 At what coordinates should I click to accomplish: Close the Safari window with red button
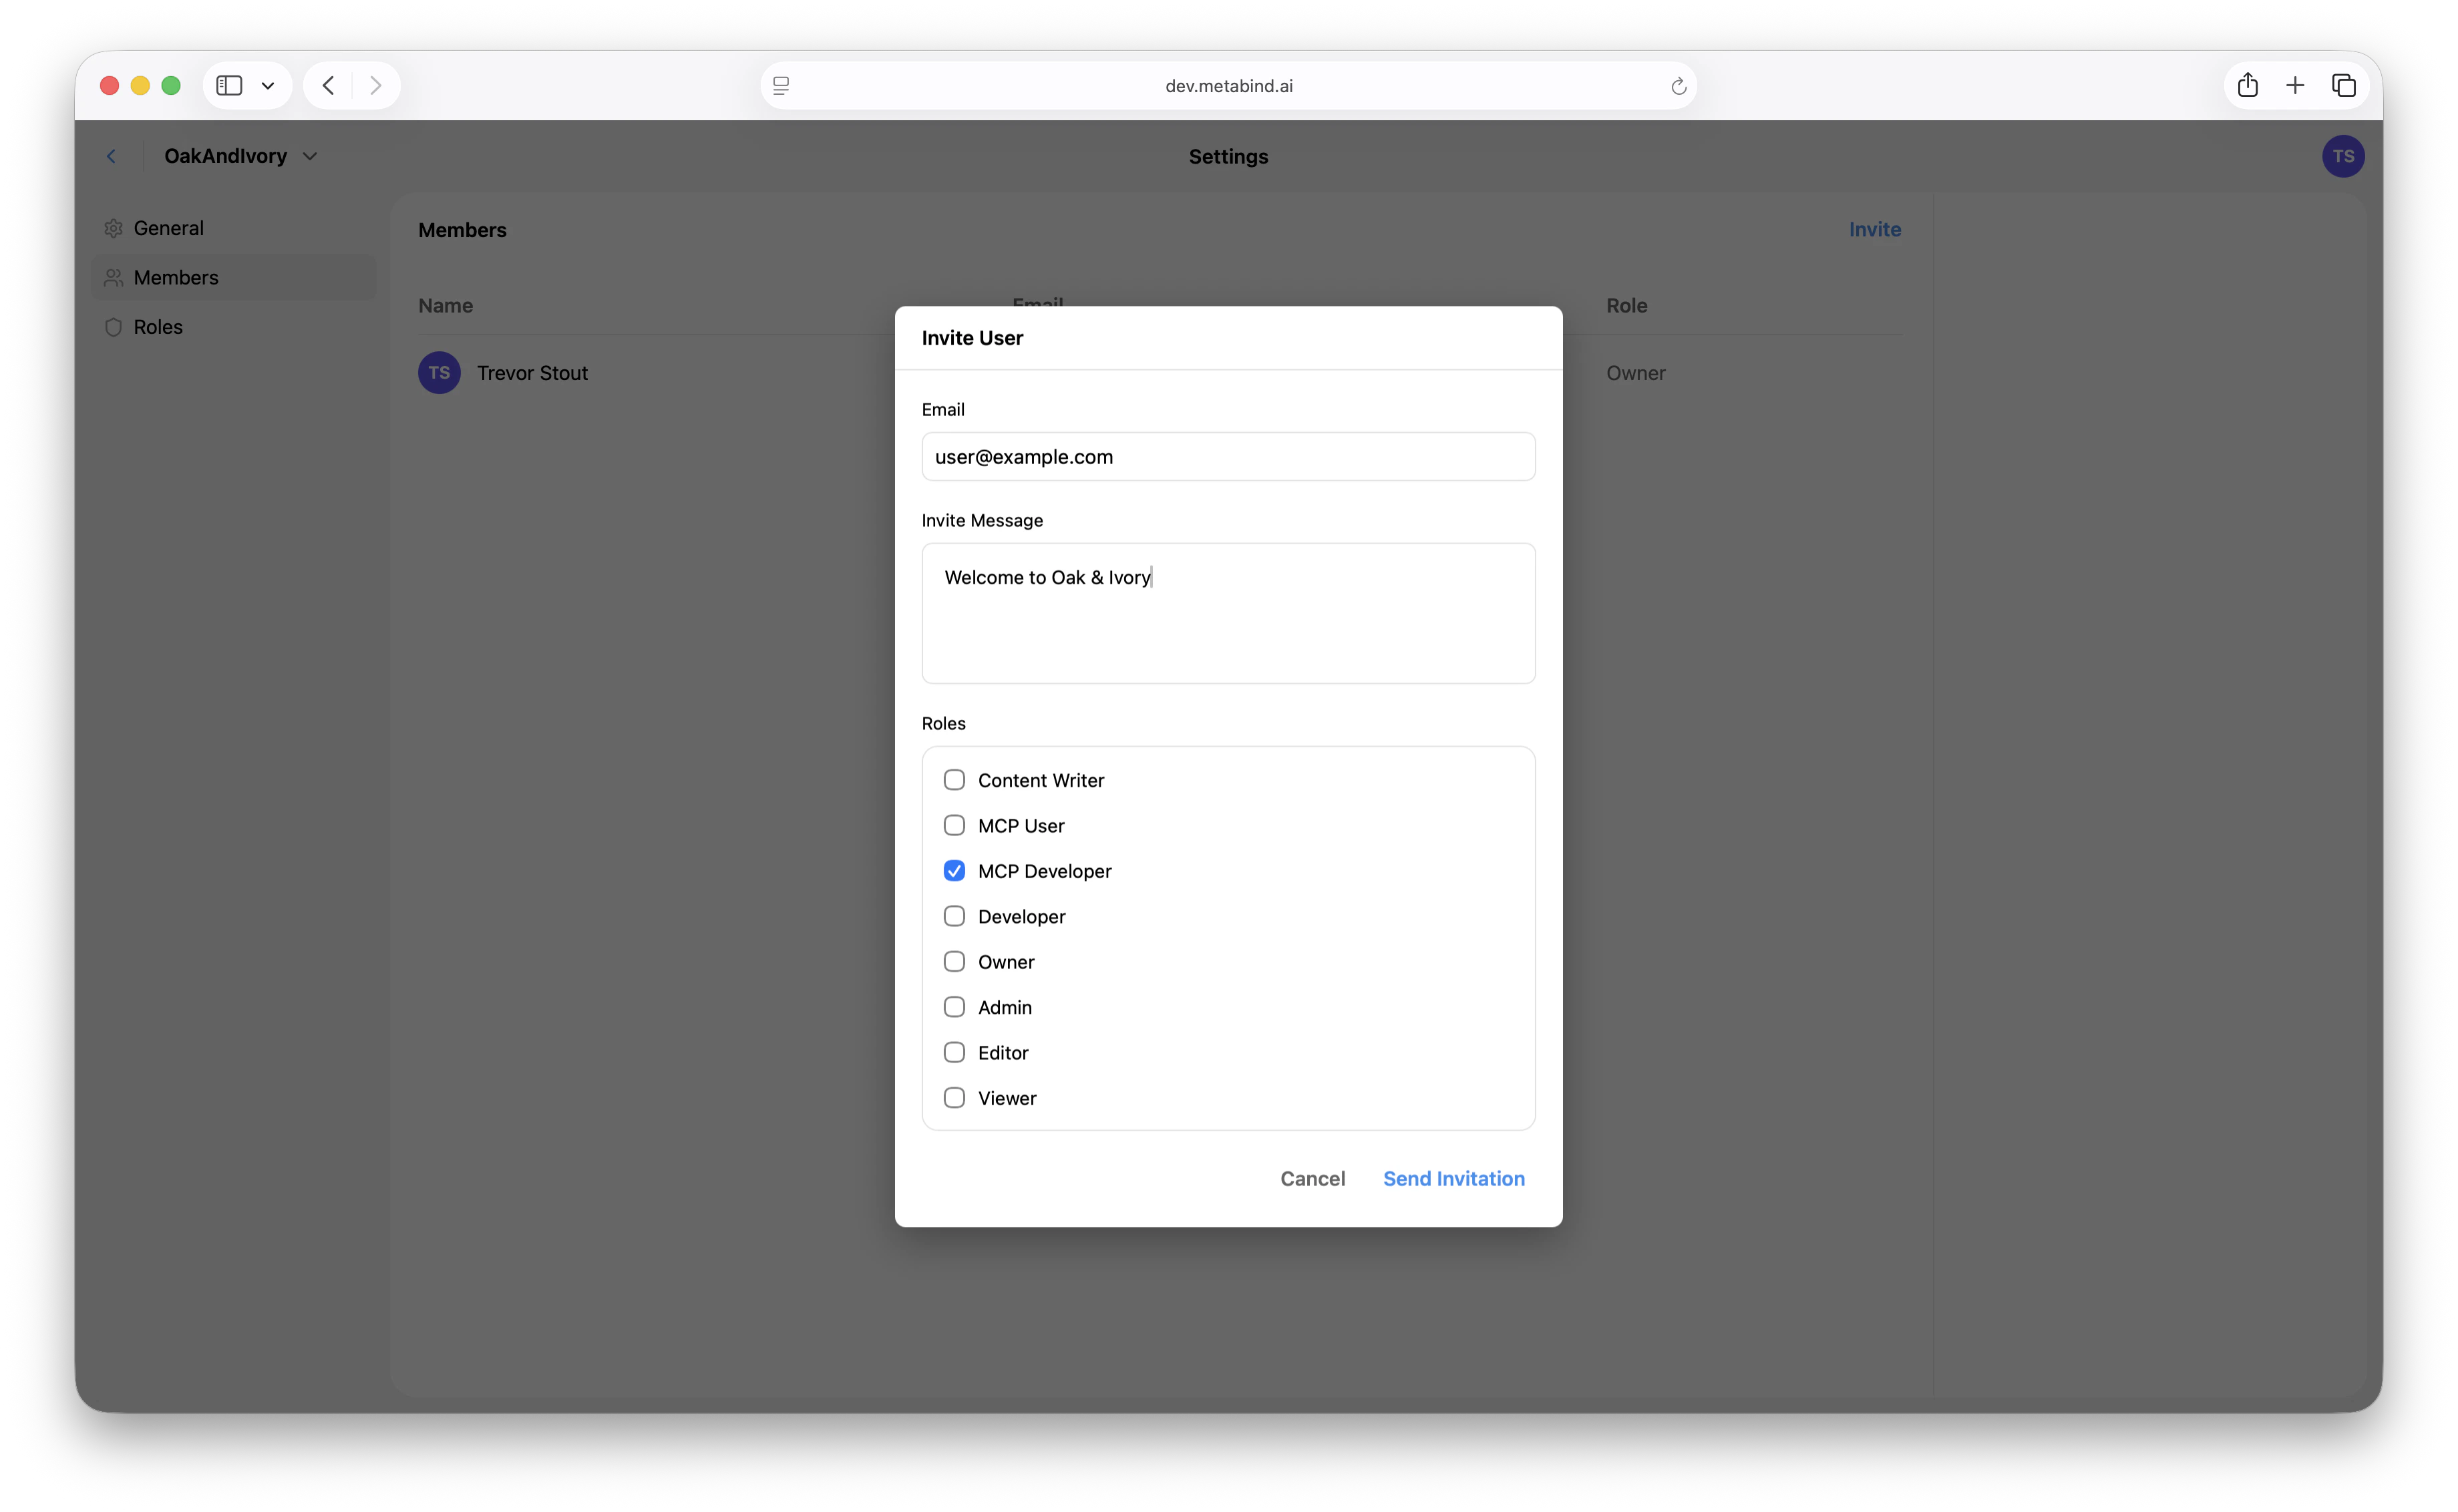point(110,86)
